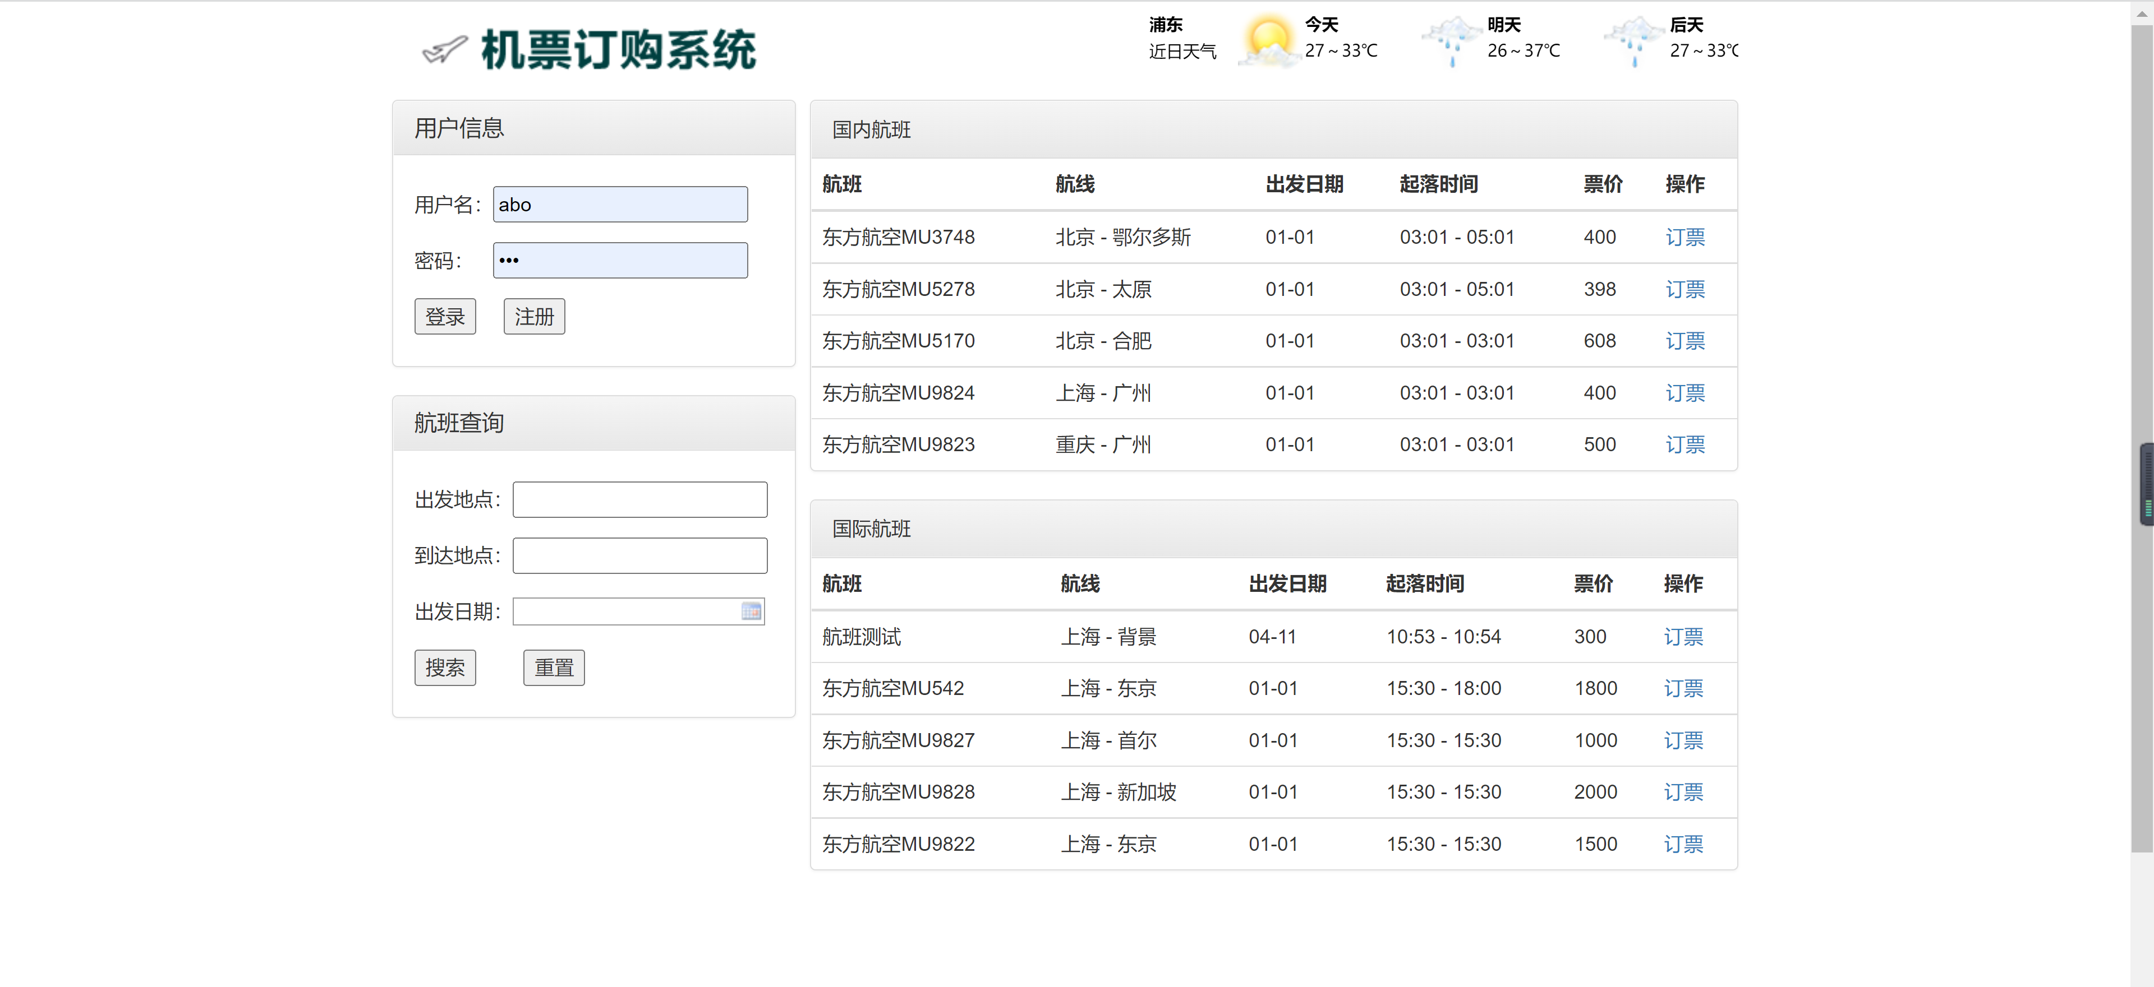Book flight MU3748 to 鄂尔多斯
This screenshot has height=987, width=2154.
click(x=1685, y=237)
